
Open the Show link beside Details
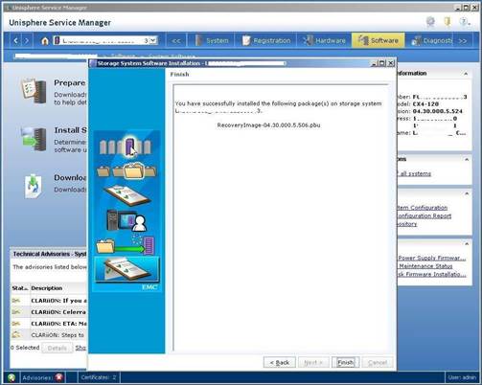coord(80,348)
